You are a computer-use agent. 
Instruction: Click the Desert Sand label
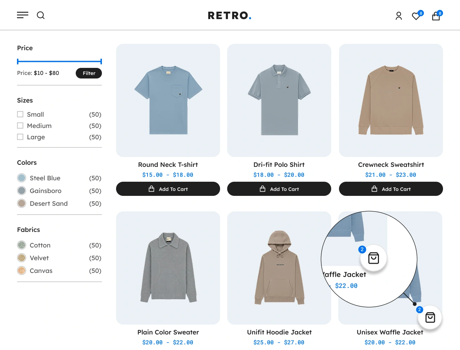tap(48, 204)
